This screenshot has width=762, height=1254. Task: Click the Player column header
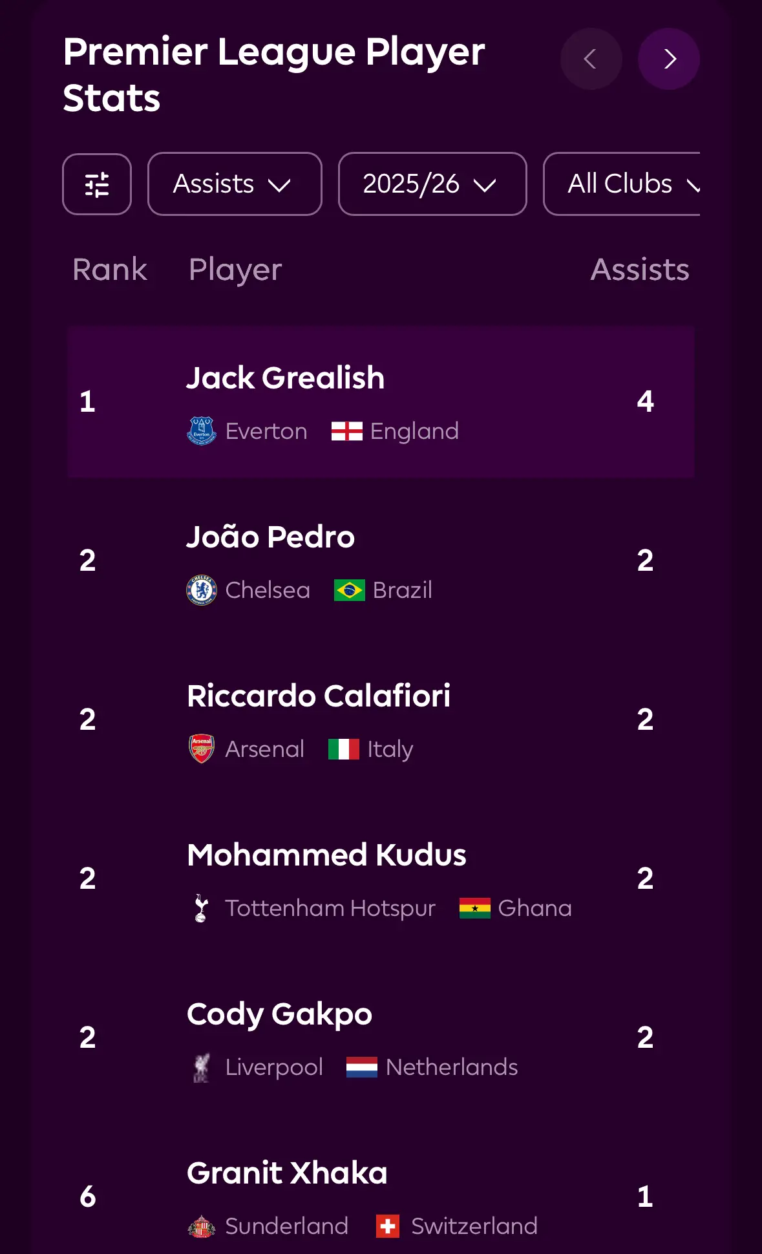(x=235, y=270)
